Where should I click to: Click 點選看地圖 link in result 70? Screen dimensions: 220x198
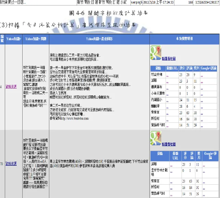169,144
